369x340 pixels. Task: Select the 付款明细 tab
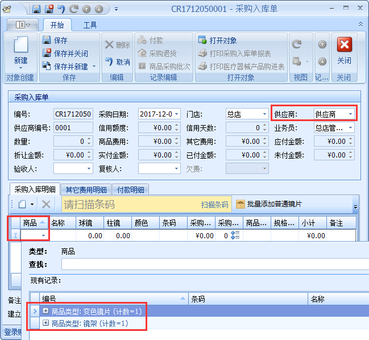coord(131,190)
